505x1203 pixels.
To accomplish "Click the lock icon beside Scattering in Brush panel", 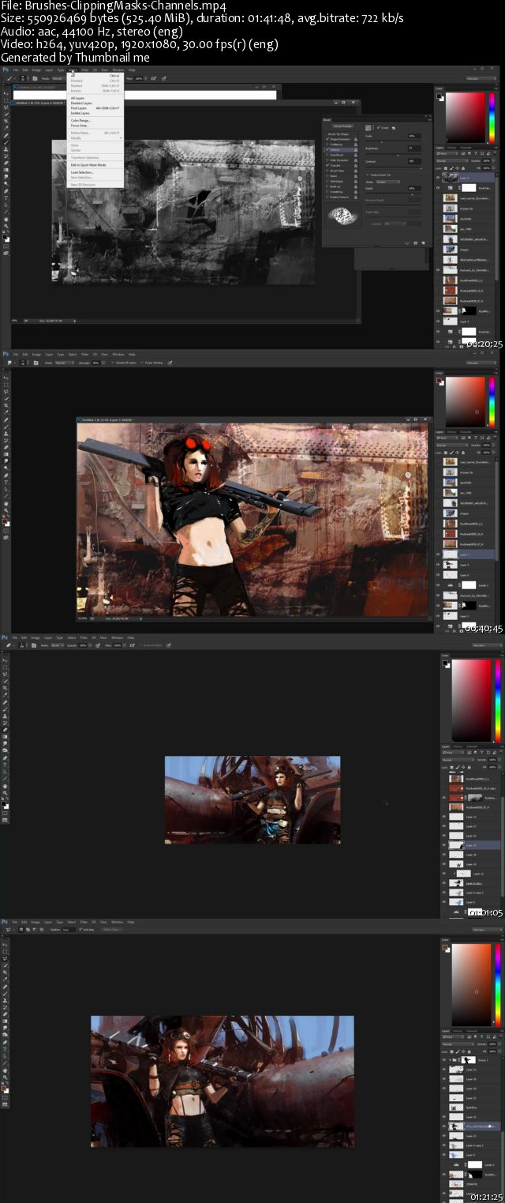I will [356, 145].
